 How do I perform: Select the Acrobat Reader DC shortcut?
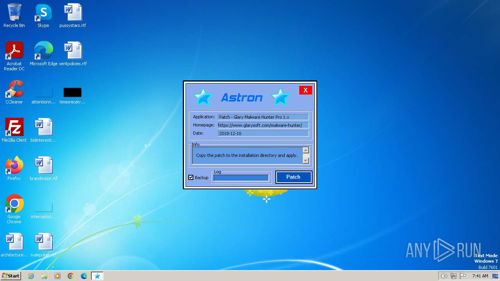[x=14, y=56]
